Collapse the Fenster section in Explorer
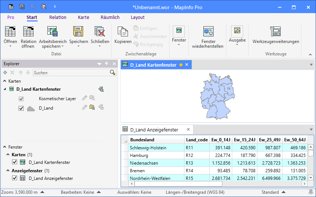 (x=5, y=147)
